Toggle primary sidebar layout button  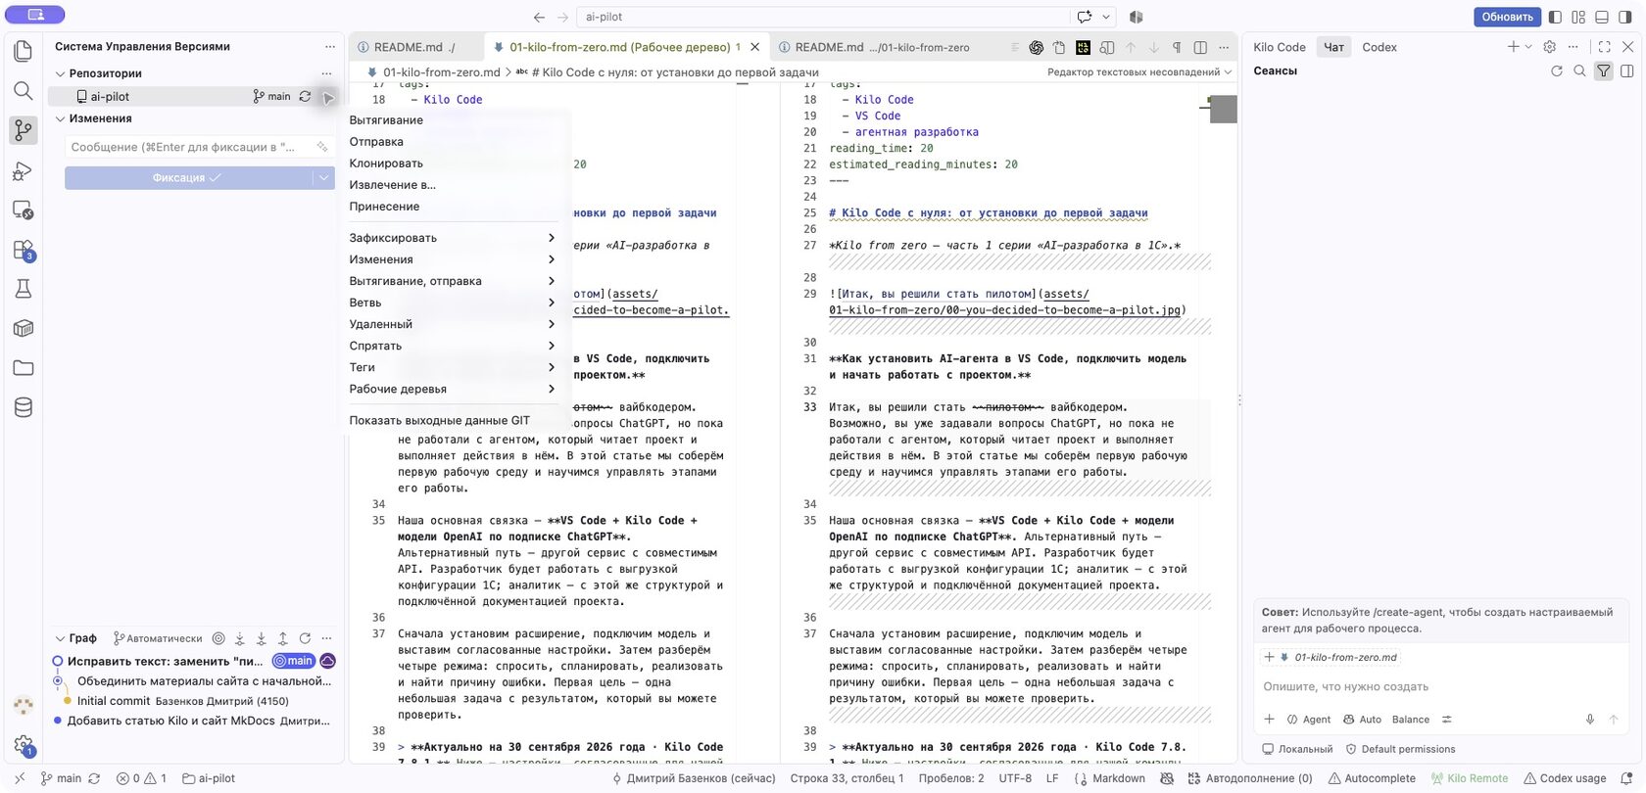tap(1555, 17)
